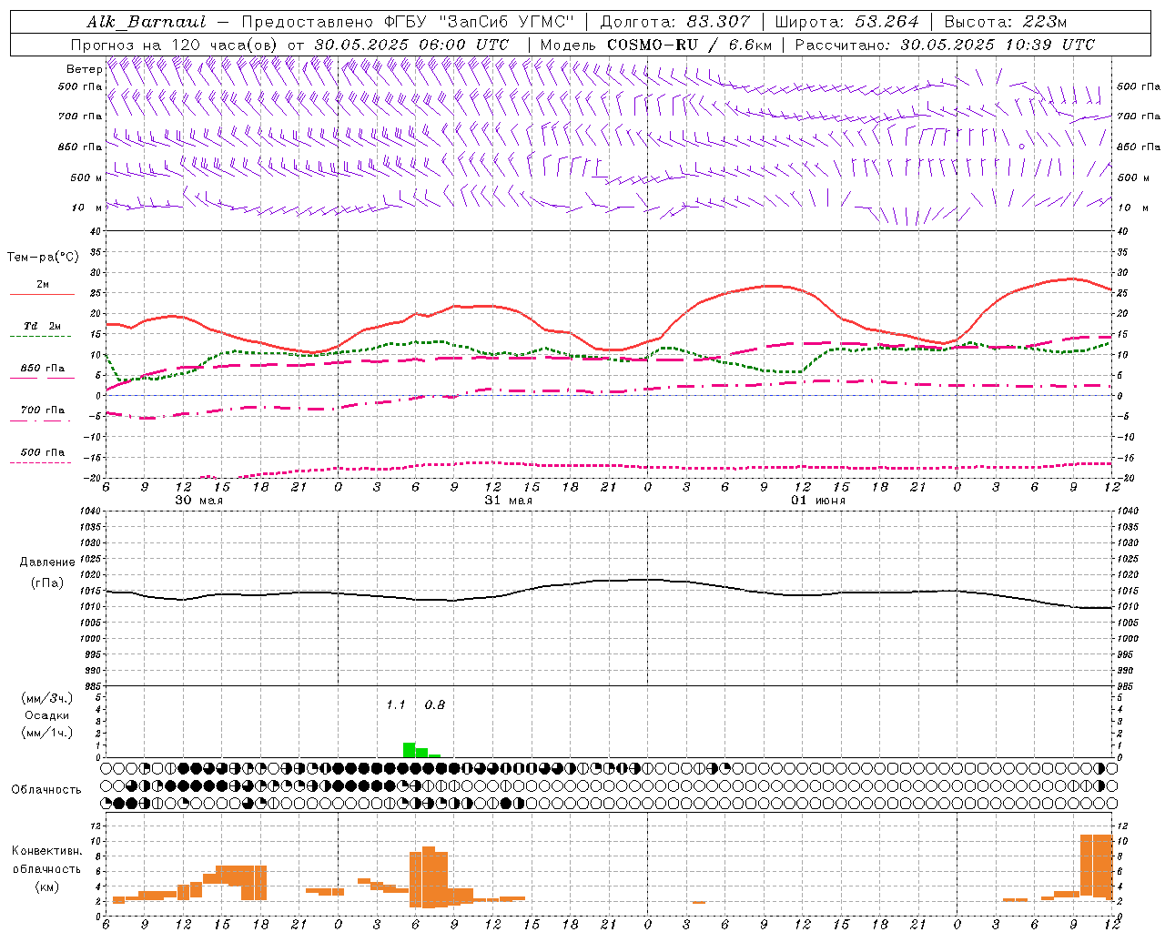Click the '1.1' precipitation amount value
The image size is (1165, 932).
tap(396, 705)
